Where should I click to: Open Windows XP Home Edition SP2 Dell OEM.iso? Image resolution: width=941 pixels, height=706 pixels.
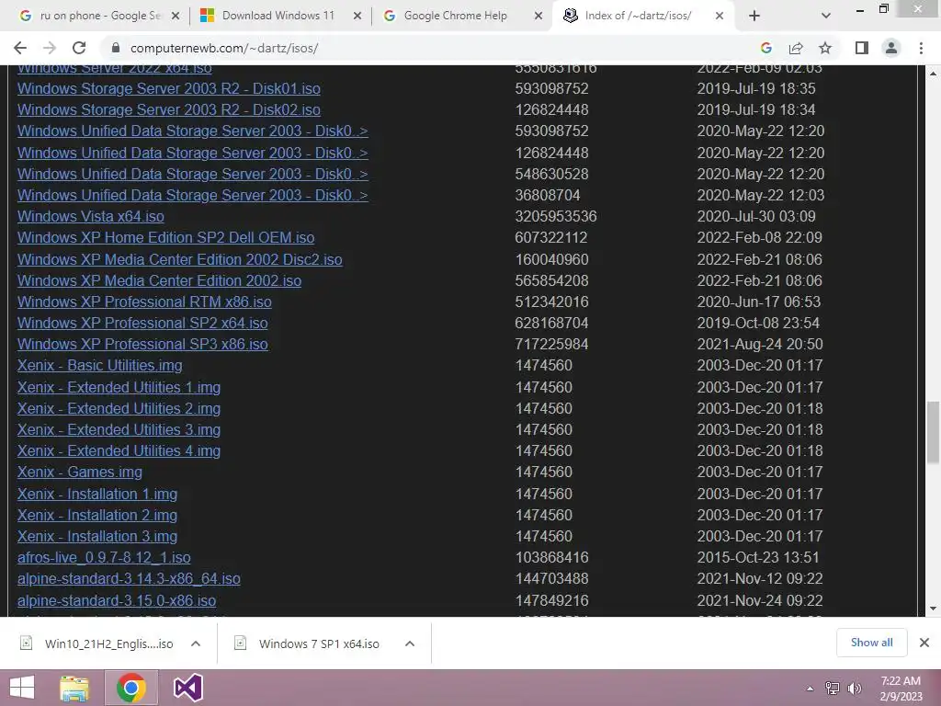[x=165, y=238]
